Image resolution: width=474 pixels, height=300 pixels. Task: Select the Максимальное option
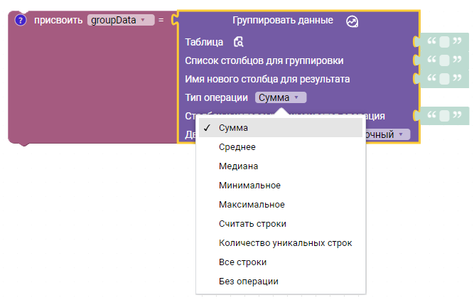tap(281, 205)
